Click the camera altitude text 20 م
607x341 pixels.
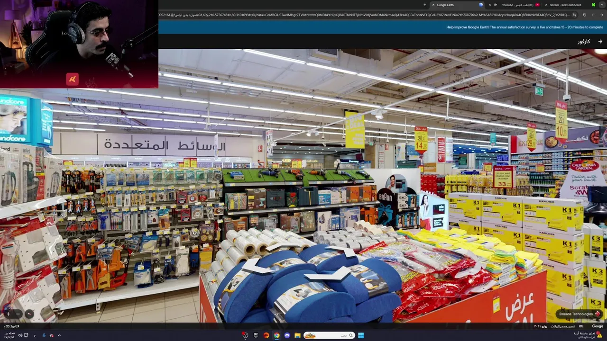pos(11,326)
